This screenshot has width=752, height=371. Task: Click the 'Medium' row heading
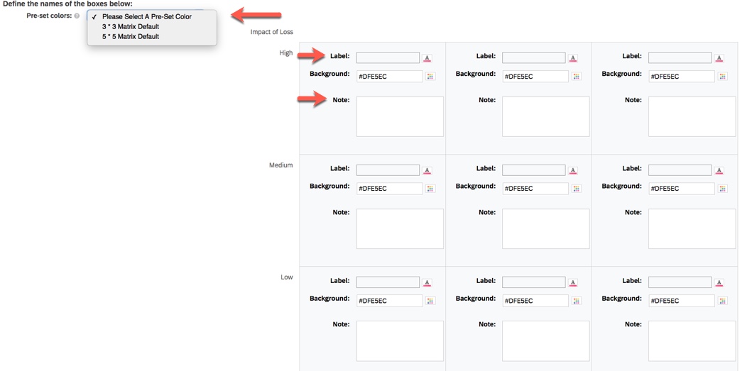pos(281,165)
